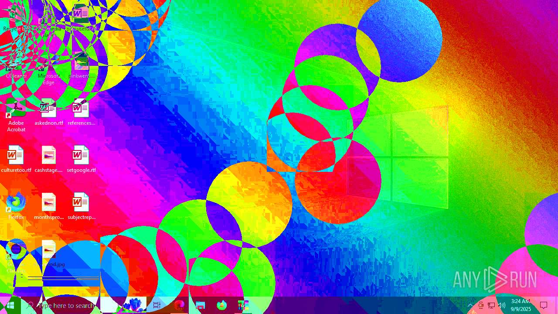
Task: Open the notification center icon
Action: click(544, 305)
